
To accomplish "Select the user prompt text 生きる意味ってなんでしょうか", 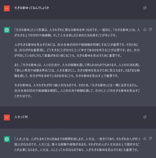I will pyautogui.click(x=32, y=8).
